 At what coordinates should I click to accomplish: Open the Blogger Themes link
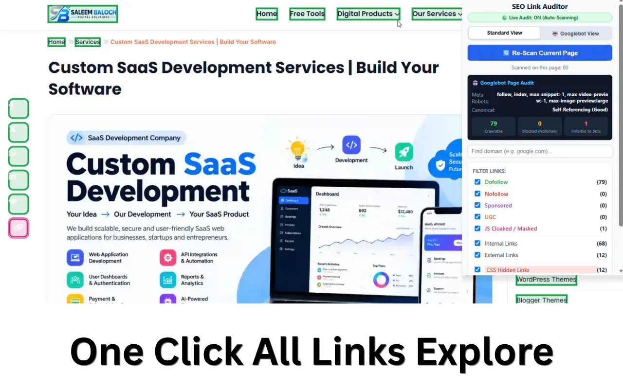[541, 300]
